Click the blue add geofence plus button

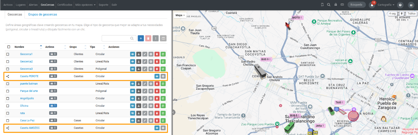click(141, 38)
